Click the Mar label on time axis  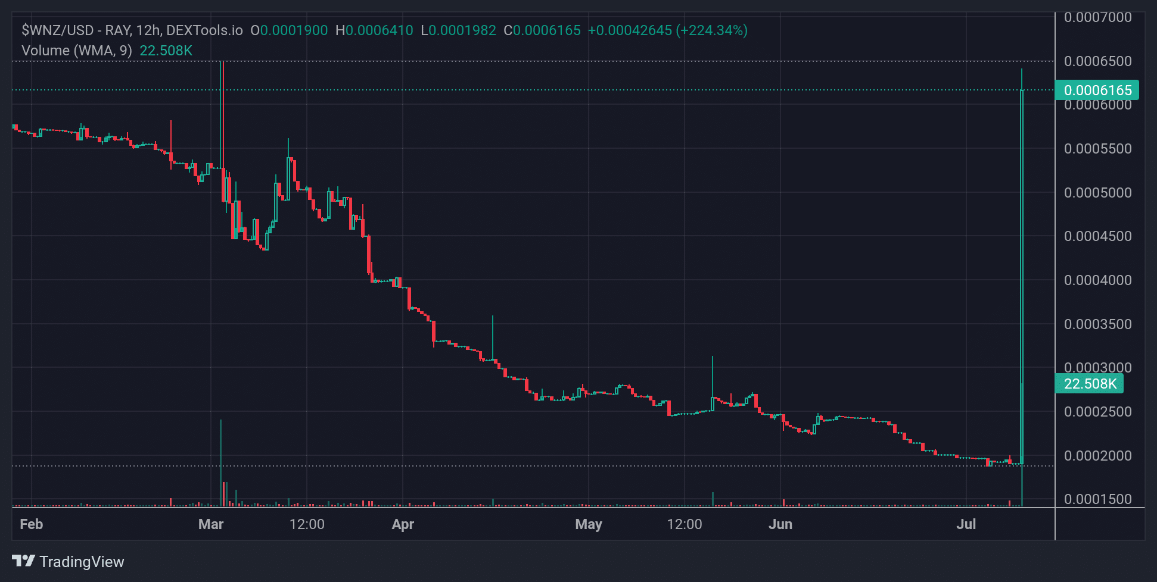pos(211,524)
